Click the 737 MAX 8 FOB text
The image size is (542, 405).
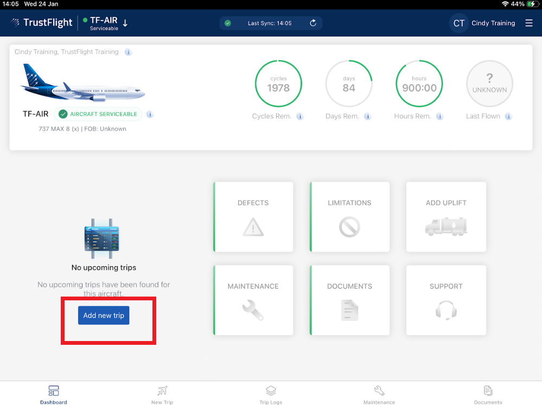82,129
